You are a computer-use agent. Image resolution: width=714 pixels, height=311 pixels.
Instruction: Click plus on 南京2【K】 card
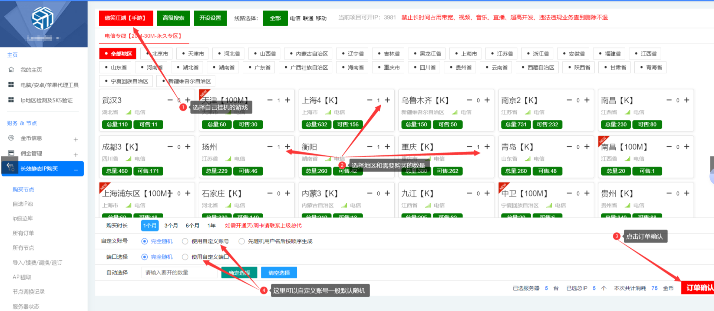click(x=587, y=100)
